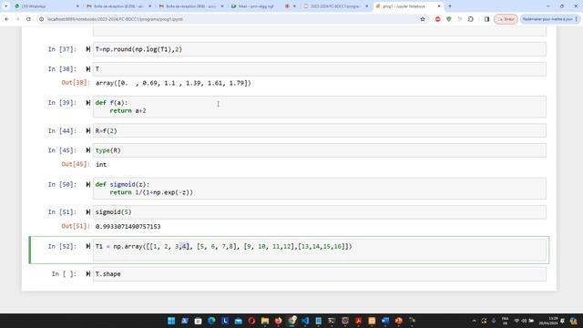583x328 pixels.
Task: Edit cell In [37] code T=np.round
Action: [320, 49]
